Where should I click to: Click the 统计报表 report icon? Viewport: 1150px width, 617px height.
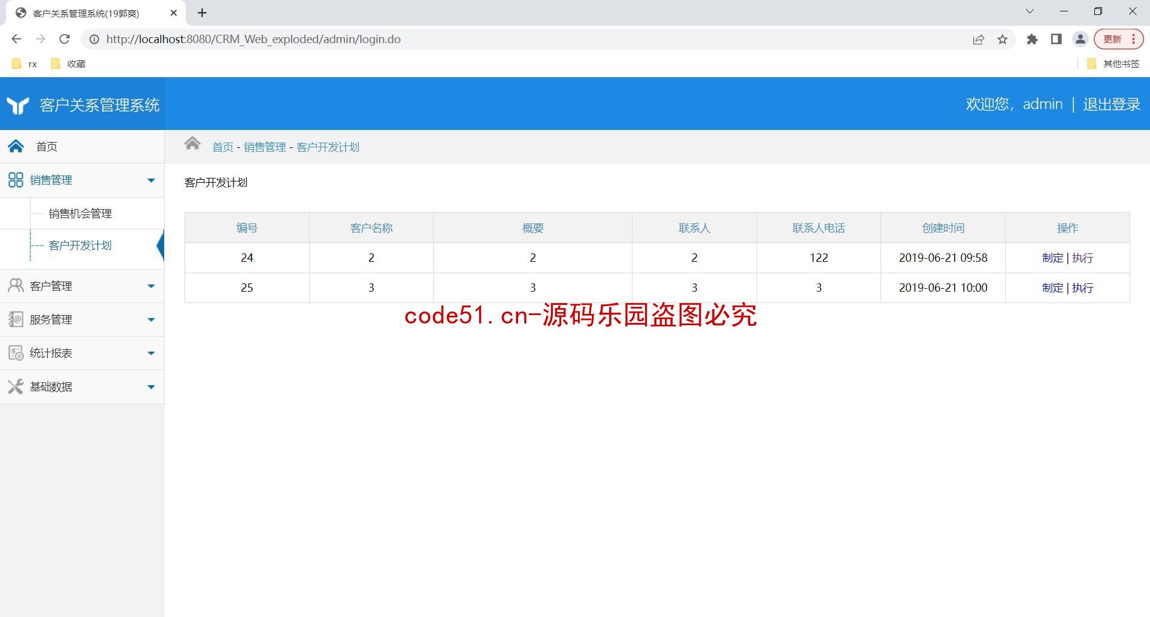coord(16,353)
